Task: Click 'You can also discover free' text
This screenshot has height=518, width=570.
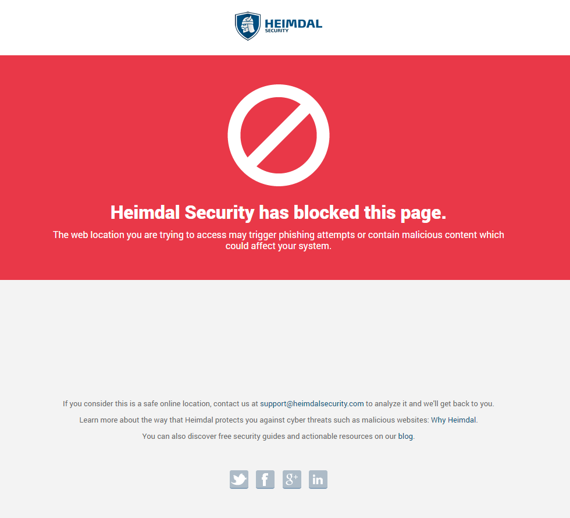Action: coord(179,436)
